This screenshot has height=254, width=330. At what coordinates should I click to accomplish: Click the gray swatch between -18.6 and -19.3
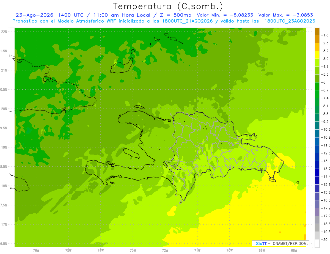(317, 228)
